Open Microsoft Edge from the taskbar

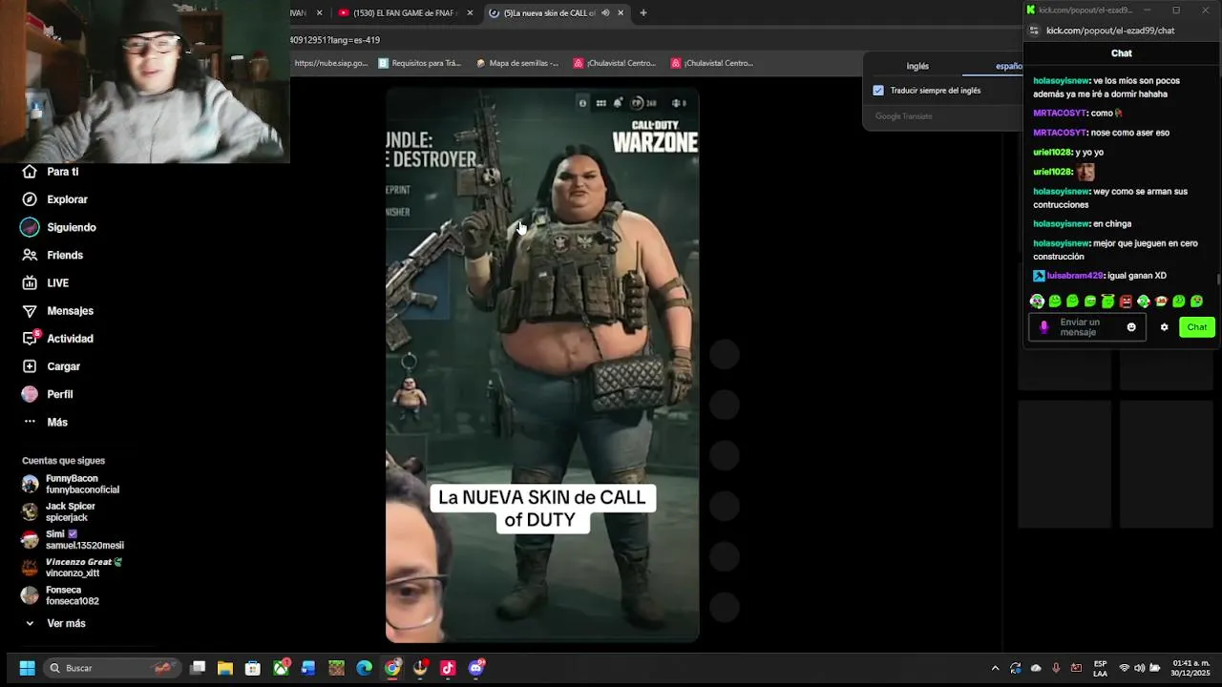click(365, 668)
